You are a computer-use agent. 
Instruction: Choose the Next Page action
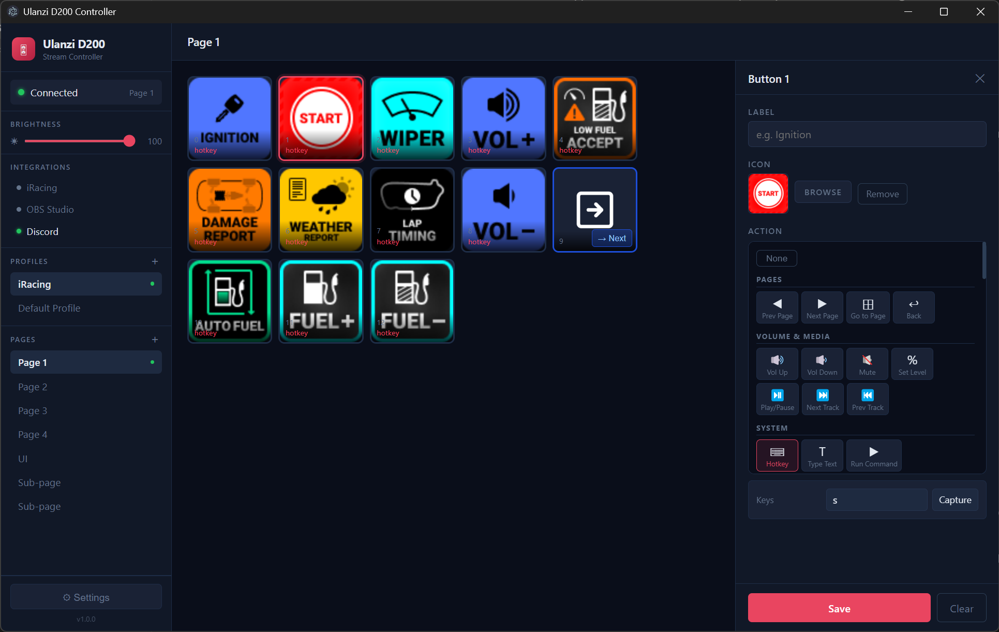[822, 308]
